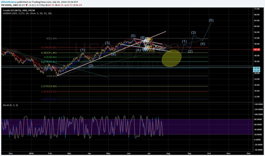
Task: Click the 56.00 price axis value
Action: pos(257,32)
